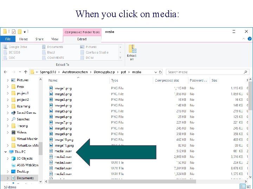The width and height of the screenshot is (253, 189).
Task: Sort by the Type column header
Action: 115,80
